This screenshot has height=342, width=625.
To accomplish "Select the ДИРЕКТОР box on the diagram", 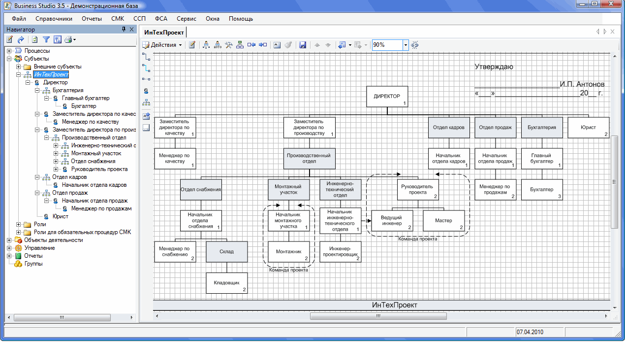I will click(387, 96).
